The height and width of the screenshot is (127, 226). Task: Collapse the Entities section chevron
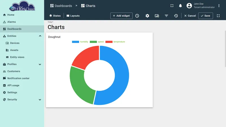[40, 36]
